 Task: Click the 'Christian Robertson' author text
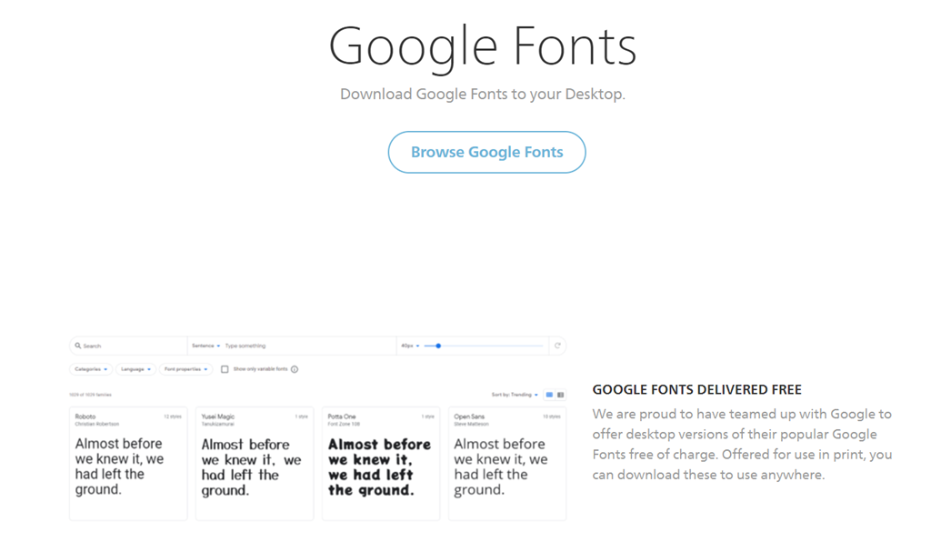coord(96,425)
